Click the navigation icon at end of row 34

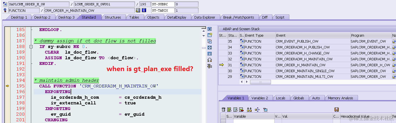[x=394, y=47]
